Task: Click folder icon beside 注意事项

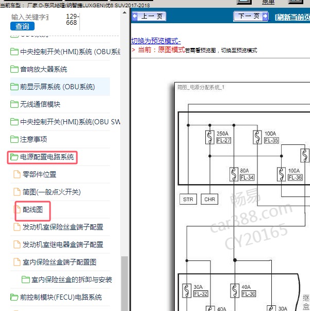Action: tap(14, 139)
